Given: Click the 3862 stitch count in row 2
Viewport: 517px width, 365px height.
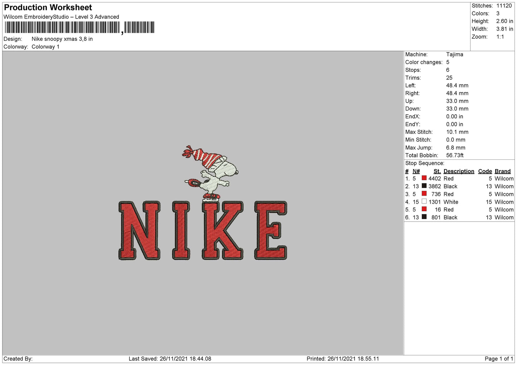Looking at the screenshot, I should point(435,186).
